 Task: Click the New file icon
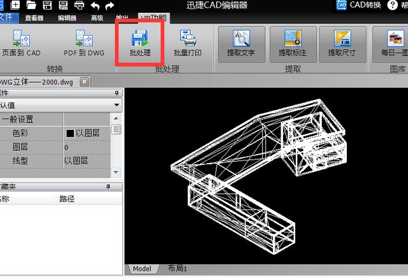[15, 4]
